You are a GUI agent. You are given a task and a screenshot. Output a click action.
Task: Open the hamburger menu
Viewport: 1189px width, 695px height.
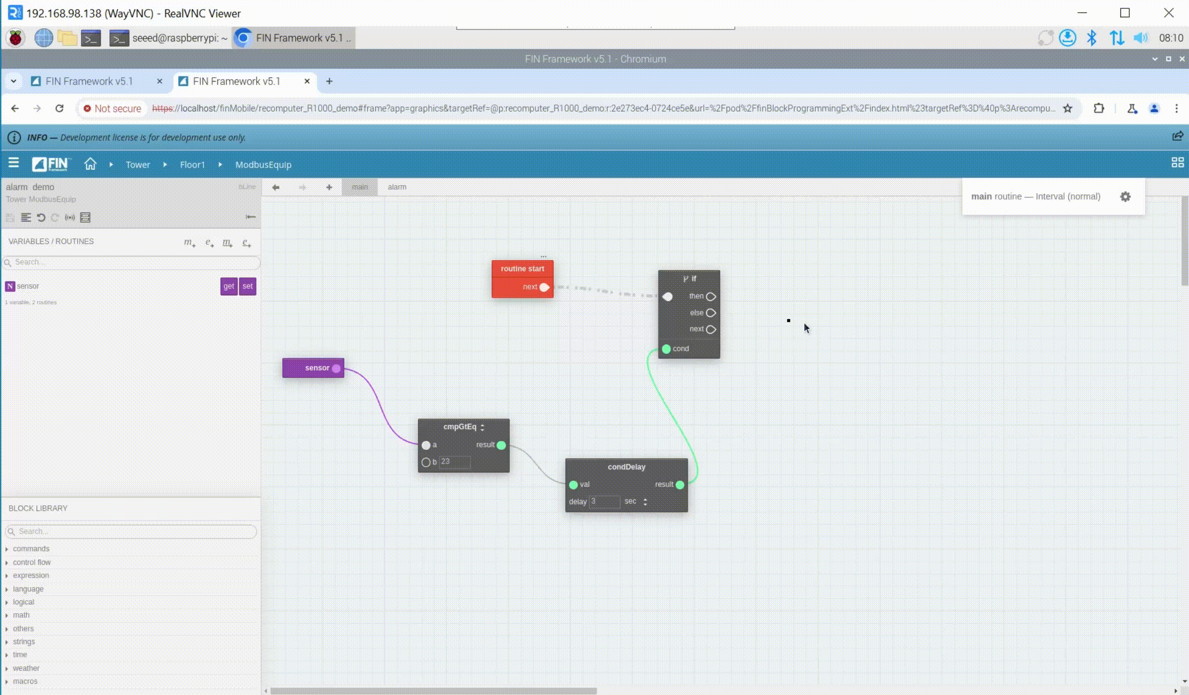tap(13, 163)
